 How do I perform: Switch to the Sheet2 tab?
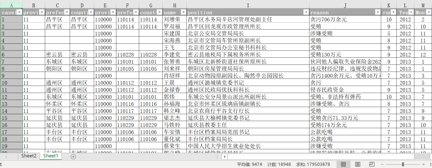click(x=29, y=156)
